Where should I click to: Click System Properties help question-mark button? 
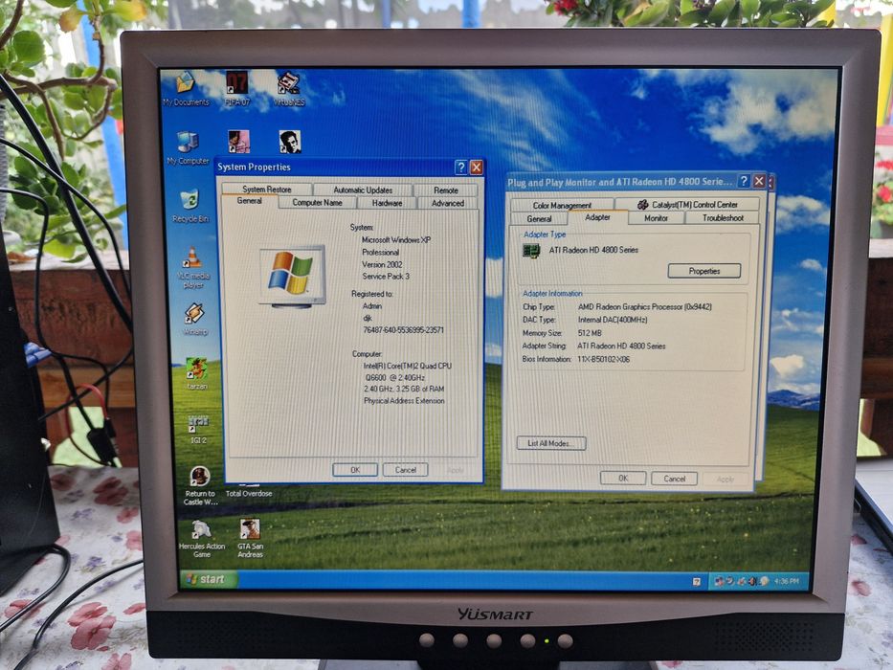click(x=460, y=167)
